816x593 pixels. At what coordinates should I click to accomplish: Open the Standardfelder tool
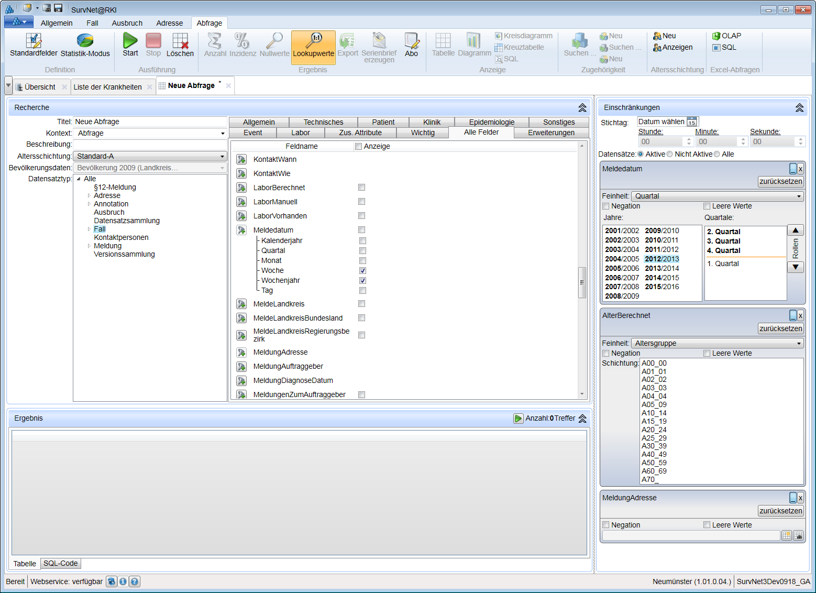click(x=34, y=41)
